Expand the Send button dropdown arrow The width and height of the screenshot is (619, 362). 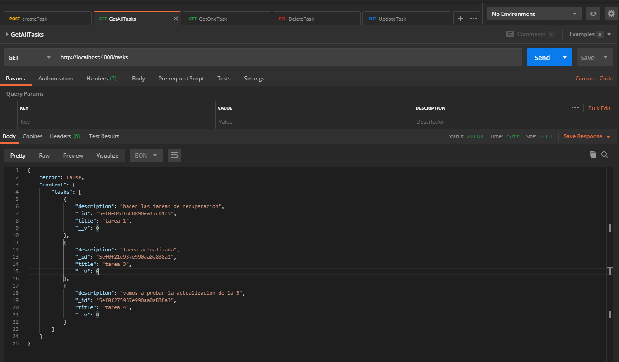coord(565,57)
